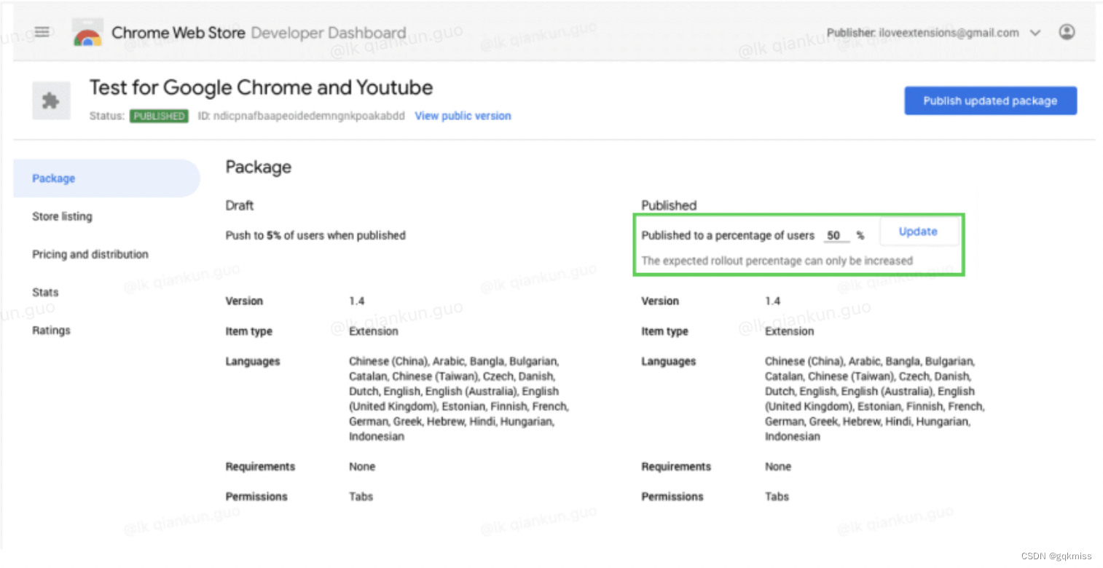This screenshot has width=1103, height=568.
Task: Go to Pricing and distribution
Action: click(x=90, y=254)
